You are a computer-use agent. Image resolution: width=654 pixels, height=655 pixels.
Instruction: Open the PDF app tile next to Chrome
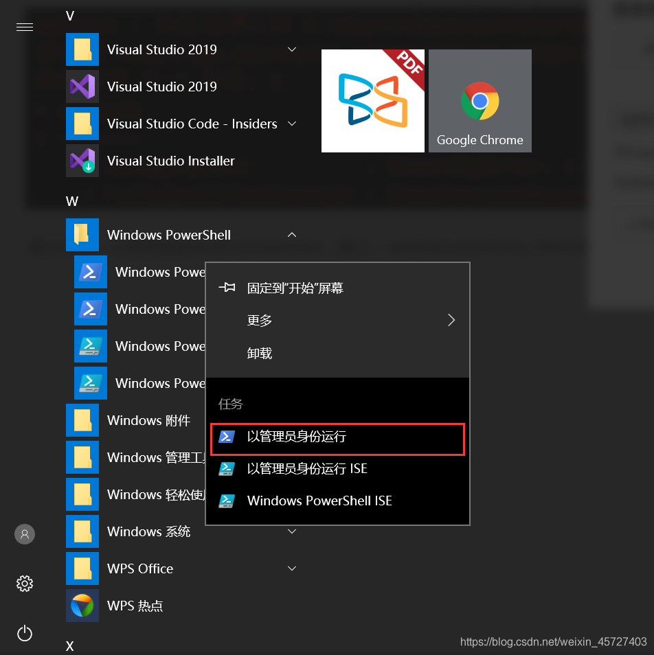click(373, 101)
